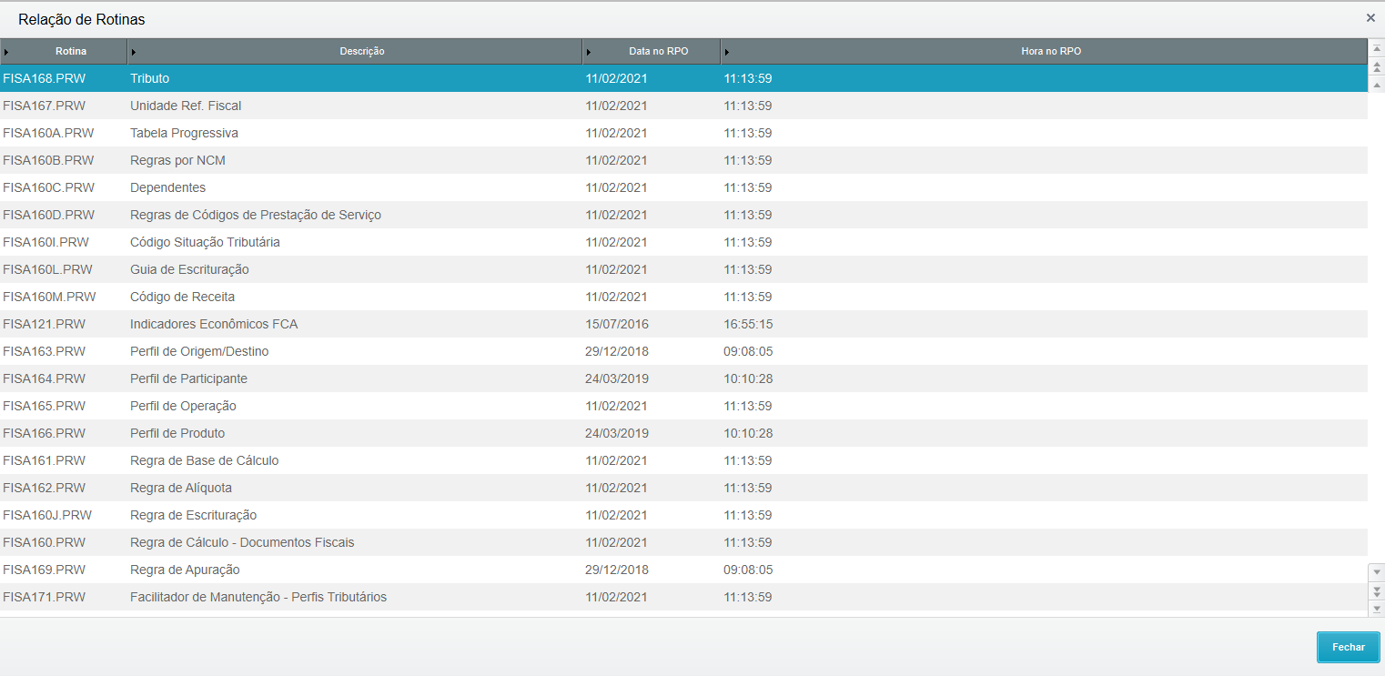Close the Relação de Rotinas dialog with the X
Image resolution: width=1385 pixels, height=676 pixels.
(x=1370, y=17)
